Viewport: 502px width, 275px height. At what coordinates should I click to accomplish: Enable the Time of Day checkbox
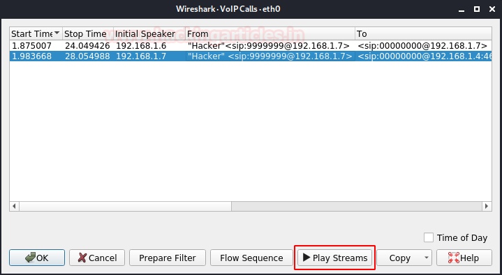429,237
